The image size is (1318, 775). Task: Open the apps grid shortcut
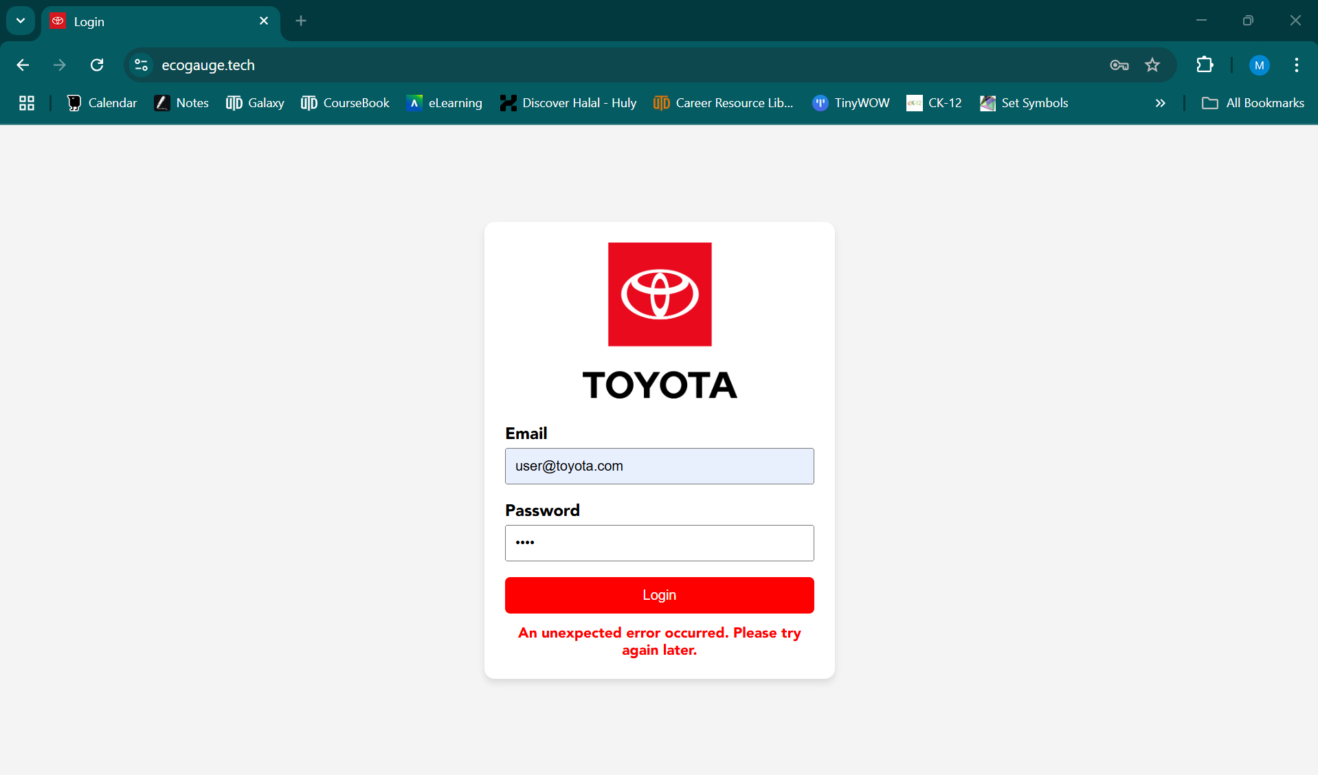(x=27, y=103)
